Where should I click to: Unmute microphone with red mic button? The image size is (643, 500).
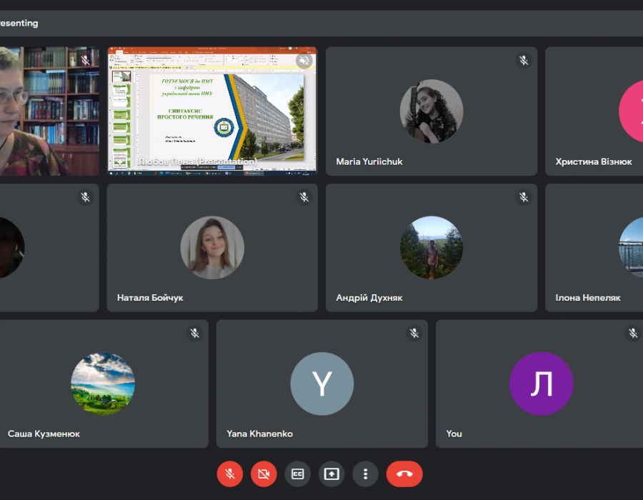click(x=230, y=474)
